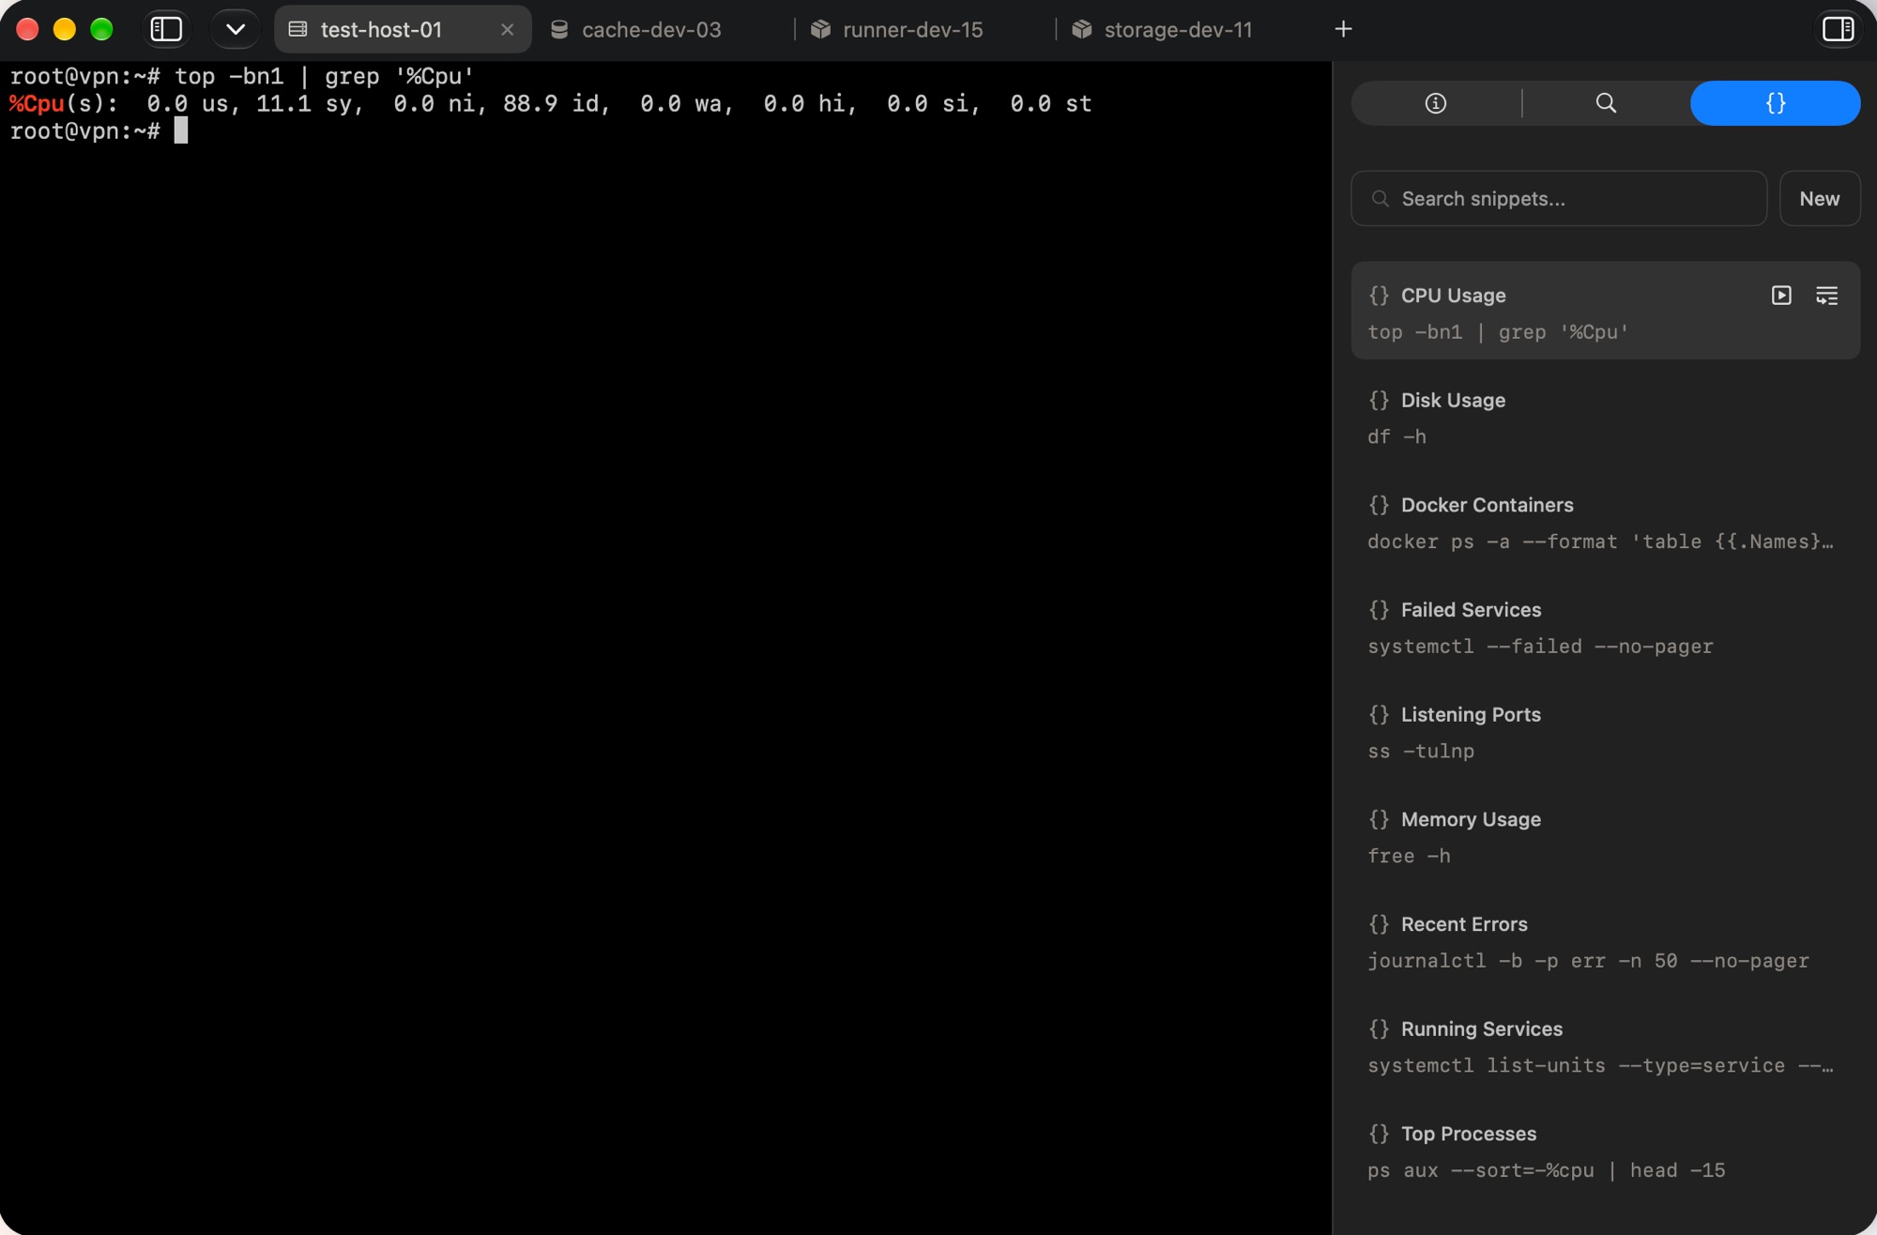
Task: Click the systemctl --failed command text
Action: tap(1540, 646)
